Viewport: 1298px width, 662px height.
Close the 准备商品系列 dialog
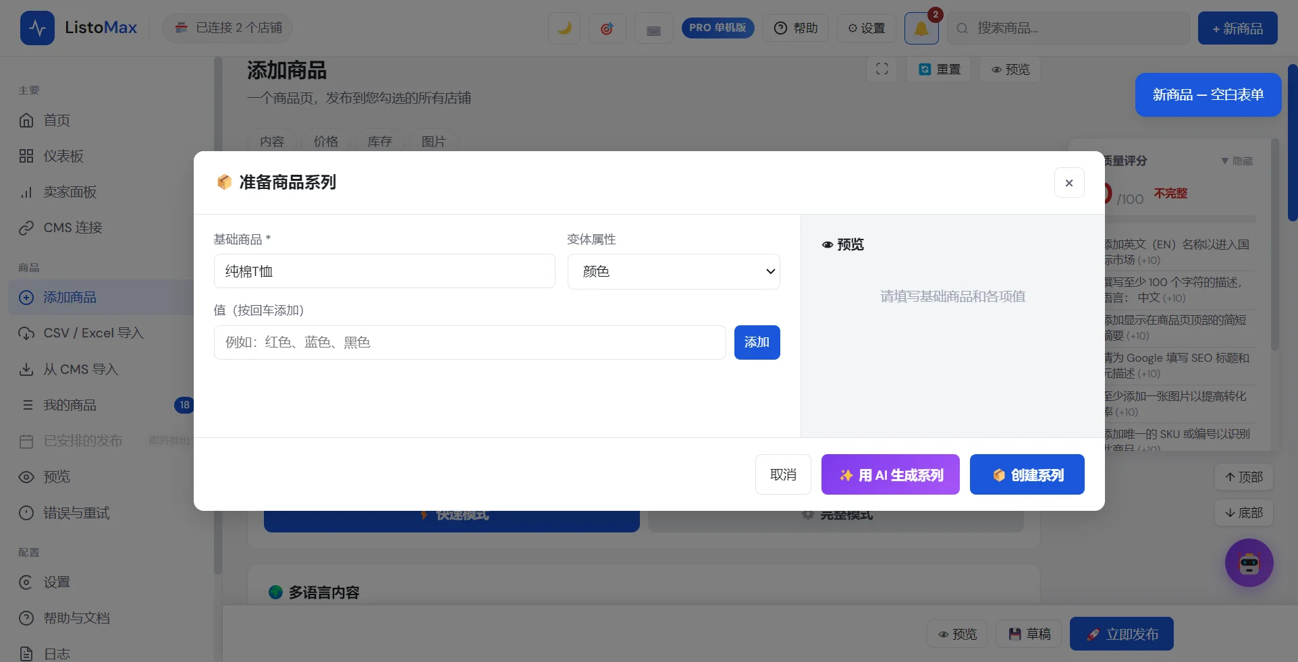coord(1069,183)
